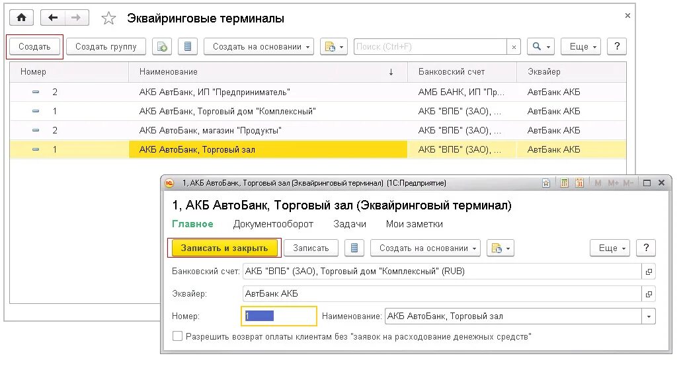Screen dimensions: 683x366
Task: Open help in dialog toolbar
Action: (646, 248)
